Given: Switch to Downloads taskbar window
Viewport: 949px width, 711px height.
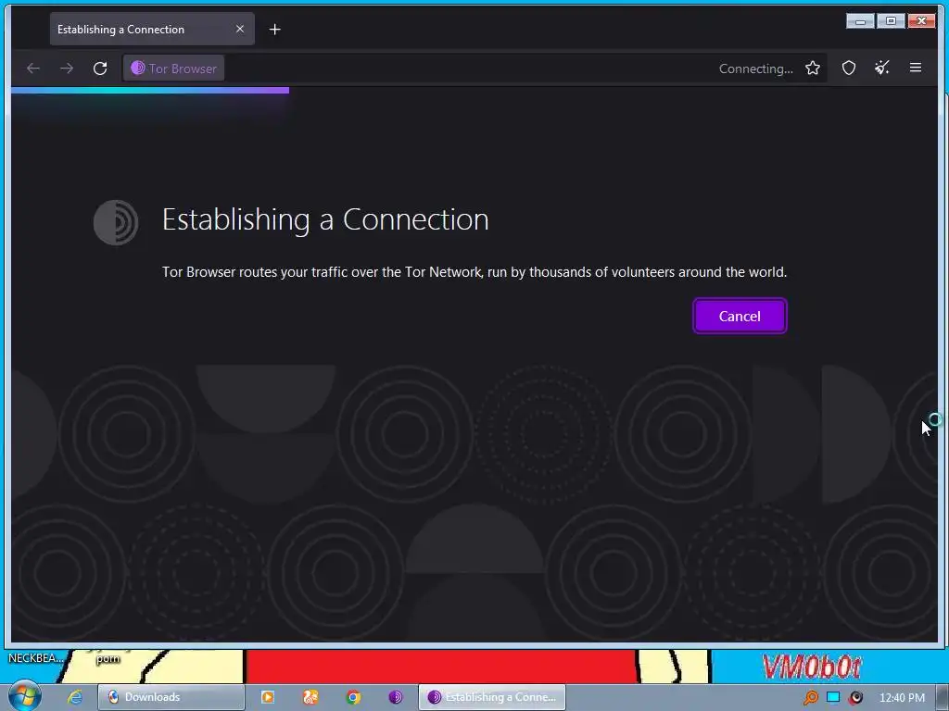Looking at the screenshot, I should coord(171,697).
